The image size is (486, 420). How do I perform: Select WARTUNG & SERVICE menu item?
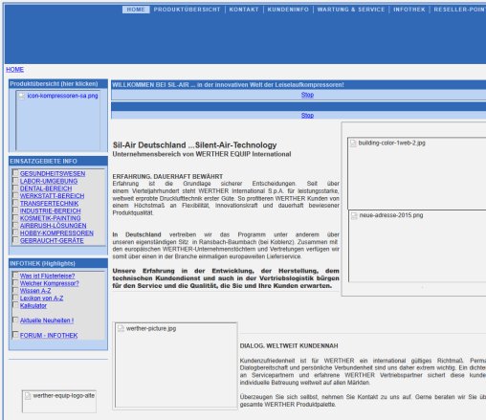coord(351,10)
